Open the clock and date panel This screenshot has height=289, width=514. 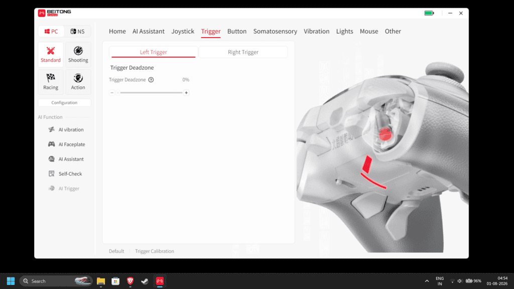pyautogui.click(x=497, y=281)
